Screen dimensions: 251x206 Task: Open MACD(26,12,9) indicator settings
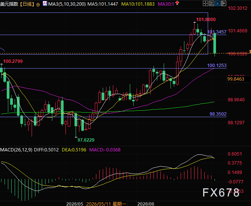tap(16, 150)
